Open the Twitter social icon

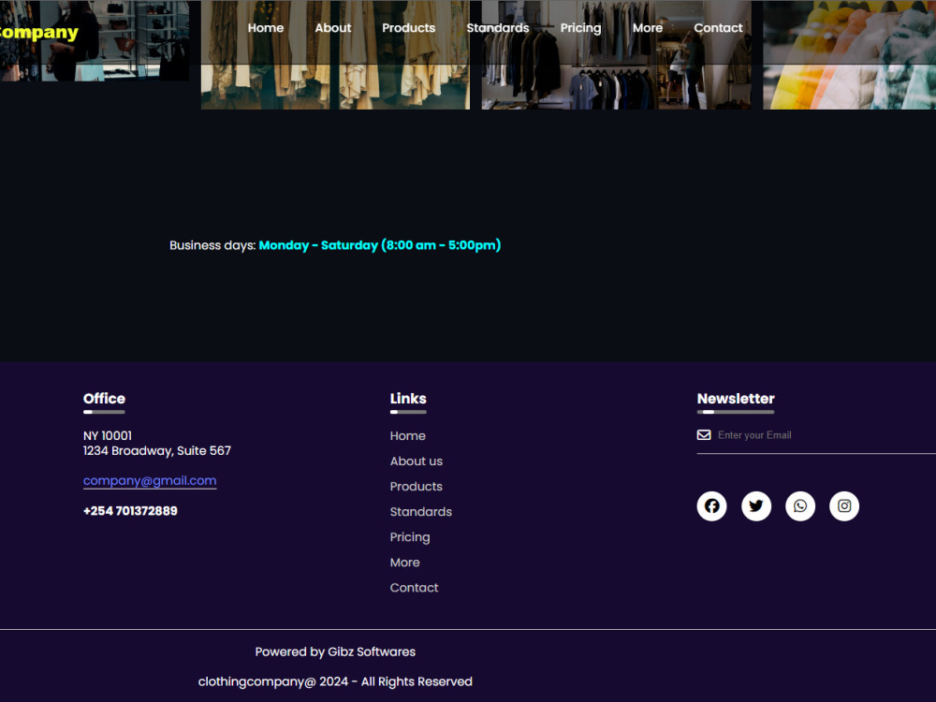click(x=755, y=506)
